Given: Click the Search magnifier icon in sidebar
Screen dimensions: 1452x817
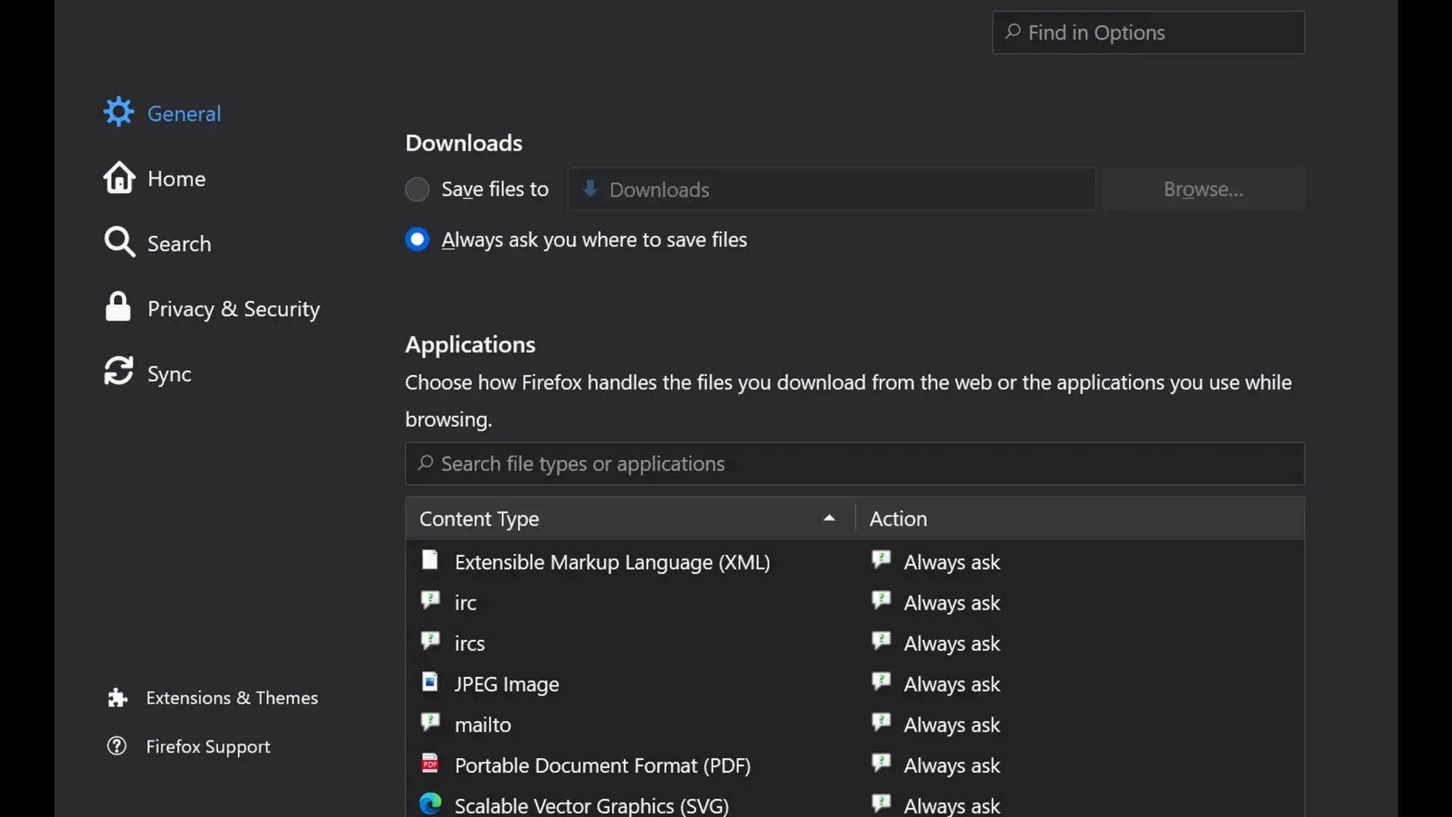Looking at the screenshot, I should click(119, 242).
